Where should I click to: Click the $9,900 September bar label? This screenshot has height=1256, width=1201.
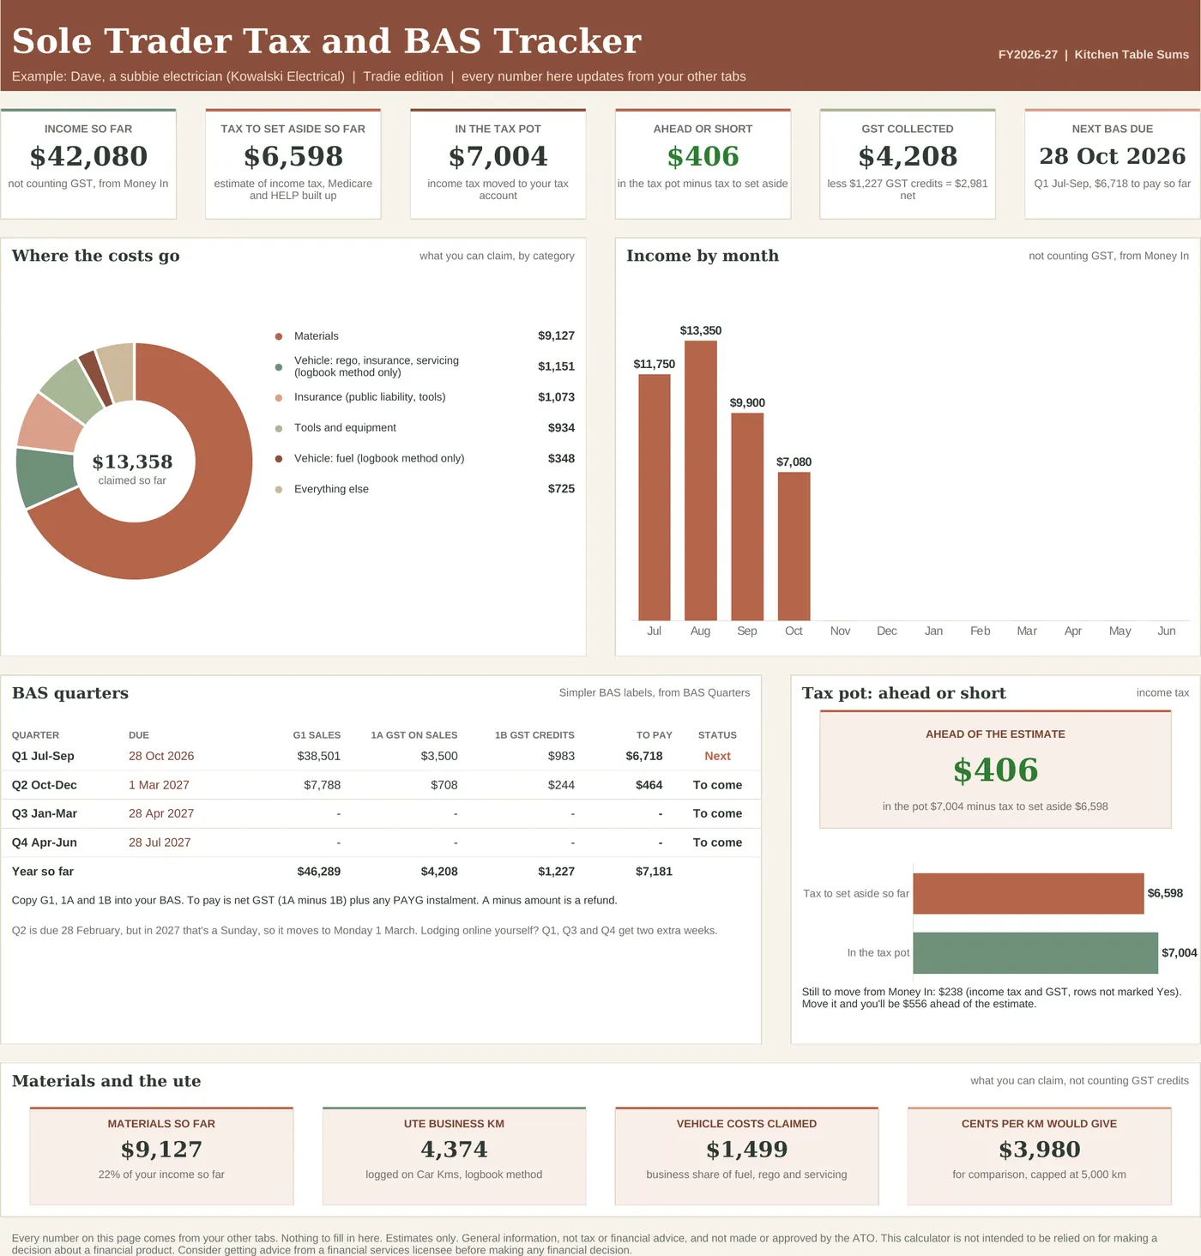point(747,402)
